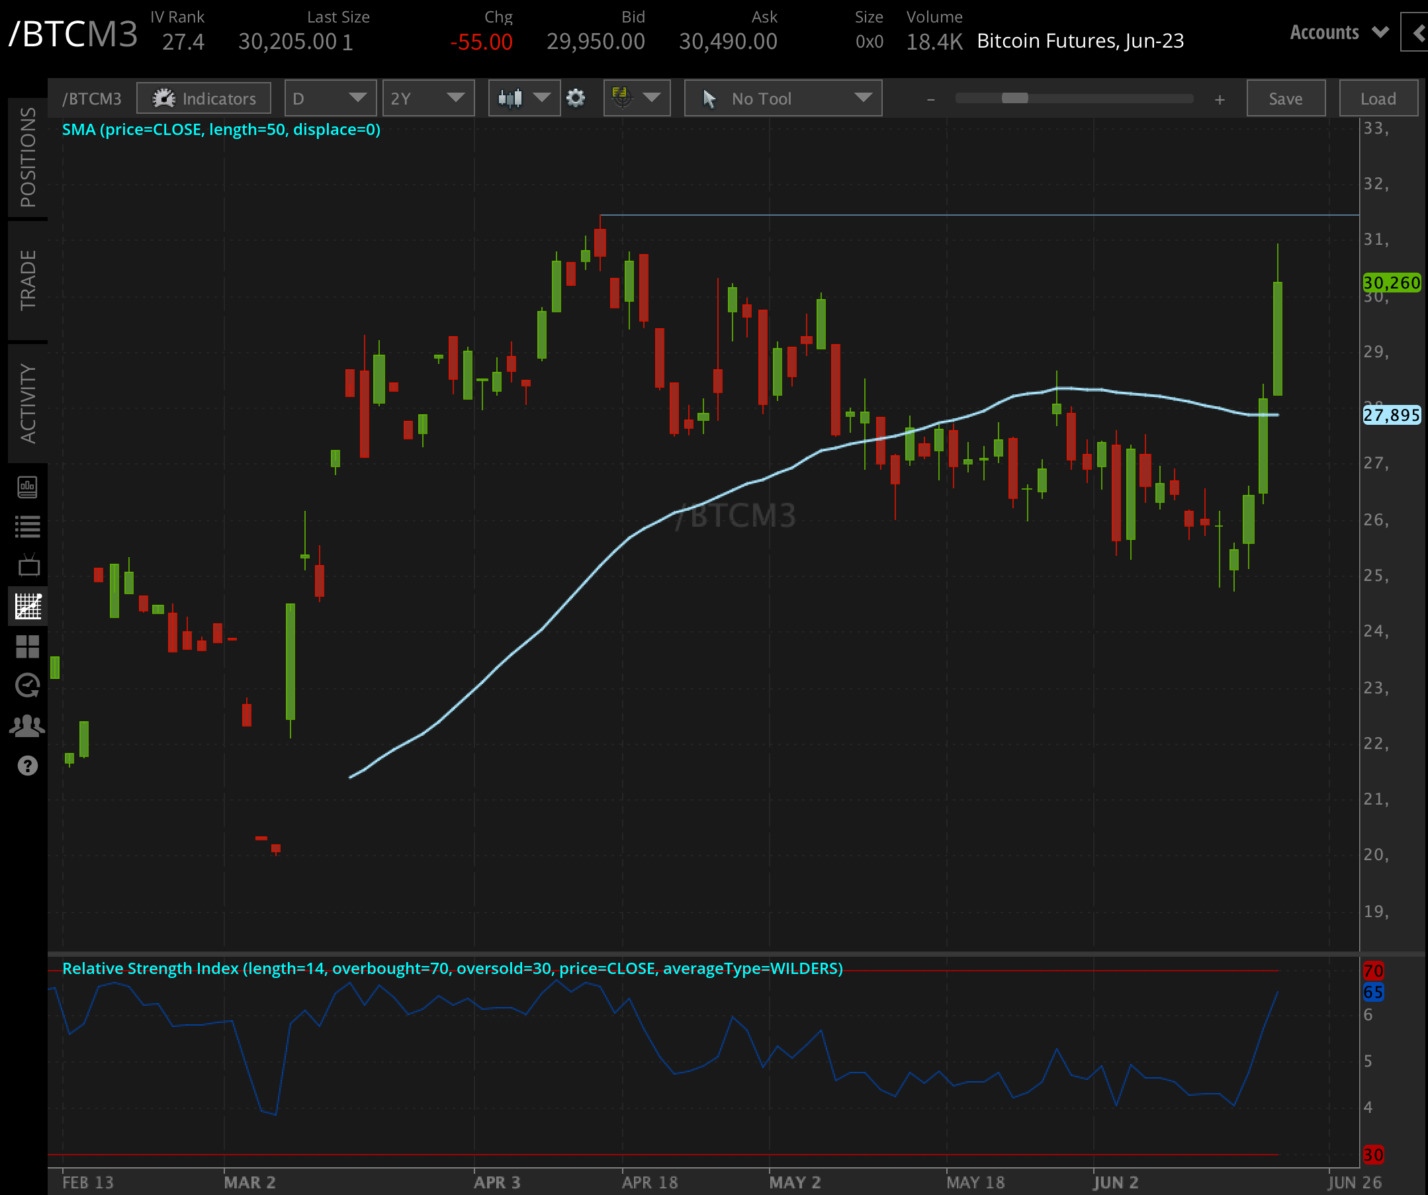Viewport: 1428px width, 1195px height.
Task: Open the candlestick chart style dropdown
Action: tap(523, 99)
